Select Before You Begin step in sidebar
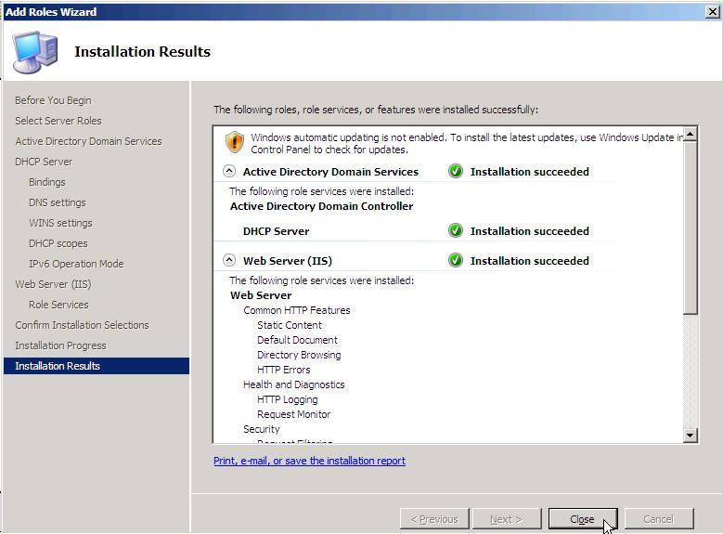 click(53, 100)
